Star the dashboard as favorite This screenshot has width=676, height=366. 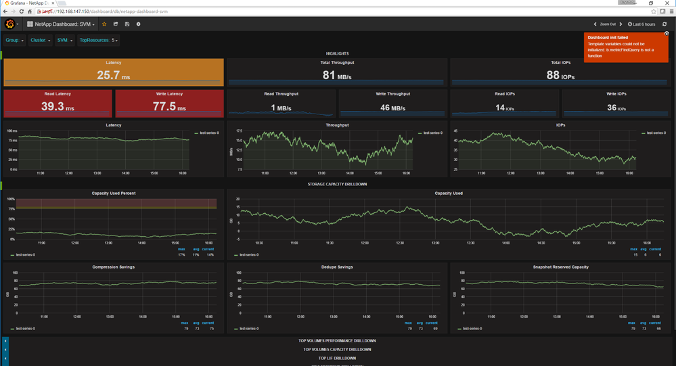pos(104,24)
